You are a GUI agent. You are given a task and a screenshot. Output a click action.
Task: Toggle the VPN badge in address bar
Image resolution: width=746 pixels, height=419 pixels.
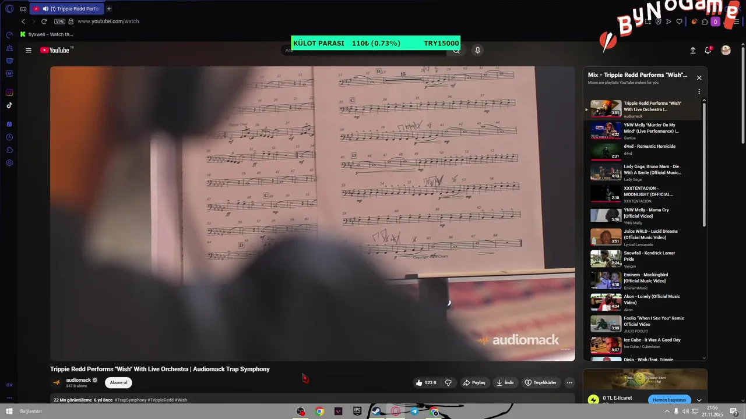click(x=59, y=22)
